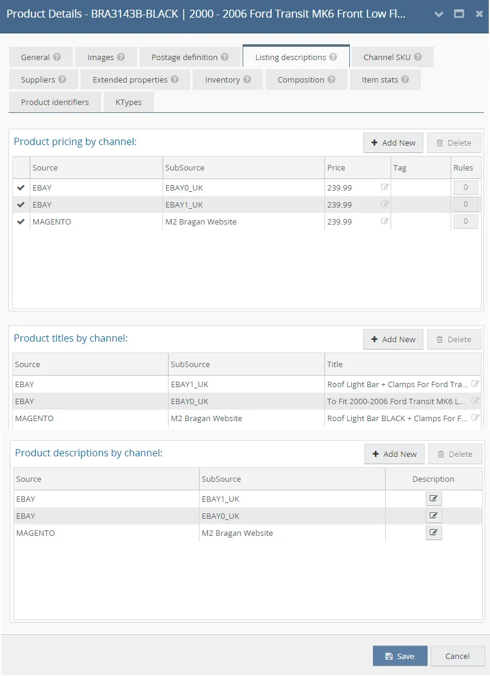Switch to the Inventory tab
490x676 pixels.
[x=227, y=79]
